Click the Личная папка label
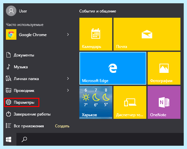Viewport: 187px width, 149px height. pos(26,79)
